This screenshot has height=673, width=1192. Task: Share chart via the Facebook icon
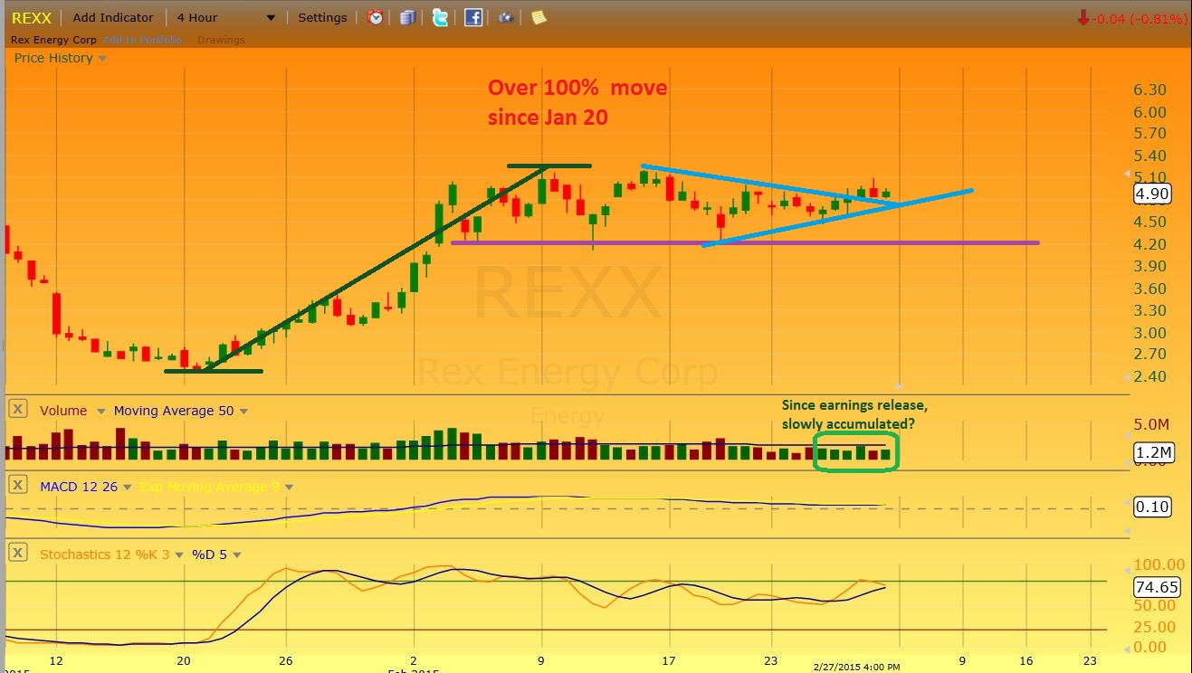pos(473,17)
